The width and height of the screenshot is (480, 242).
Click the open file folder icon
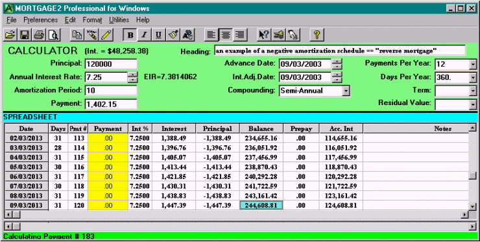pos(10,35)
